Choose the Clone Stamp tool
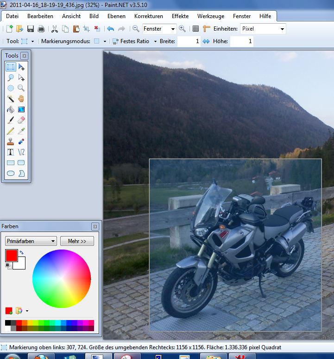Screen dimensions: 334x359 (11, 141)
